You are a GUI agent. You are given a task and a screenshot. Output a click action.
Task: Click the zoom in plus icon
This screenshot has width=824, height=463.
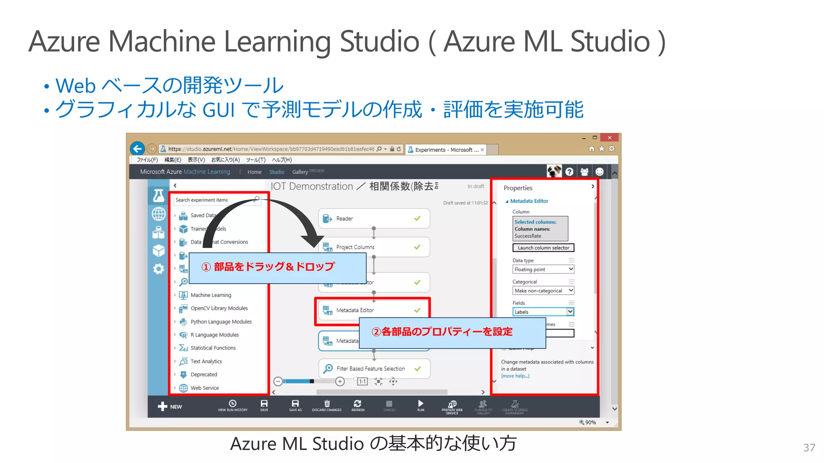(x=340, y=381)
